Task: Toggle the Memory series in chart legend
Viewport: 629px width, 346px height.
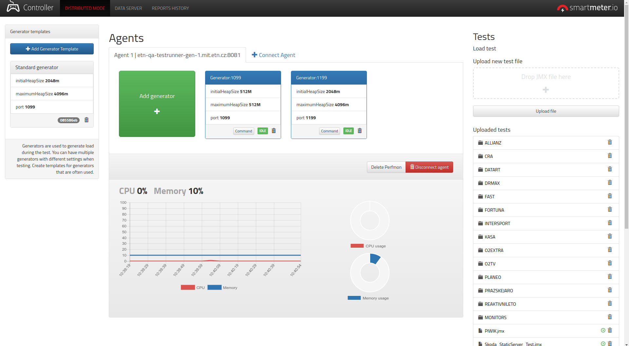Action: [222, 287]
